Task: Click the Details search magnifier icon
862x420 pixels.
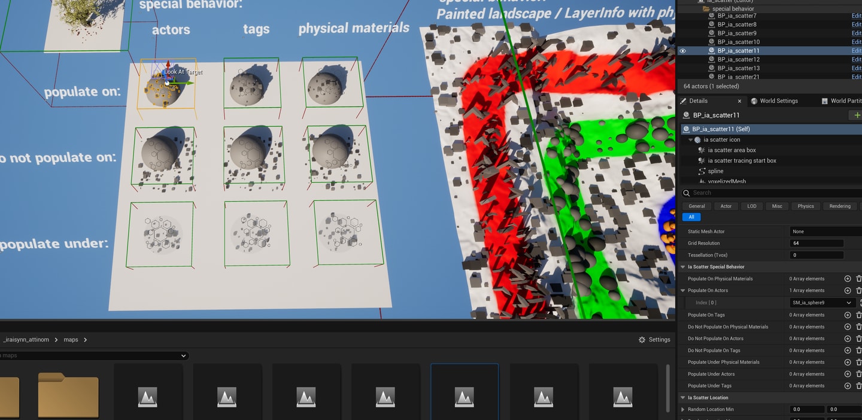Action: (687, 193)
